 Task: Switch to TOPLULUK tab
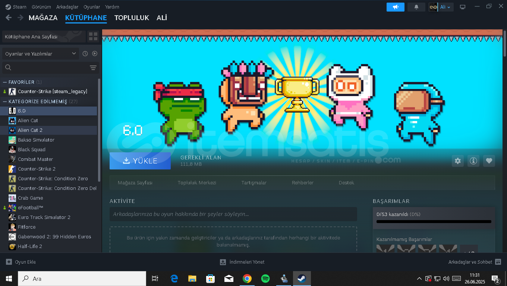coord(132,18)
